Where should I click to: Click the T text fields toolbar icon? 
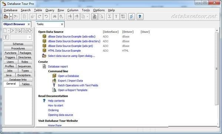tap(116, 17)
